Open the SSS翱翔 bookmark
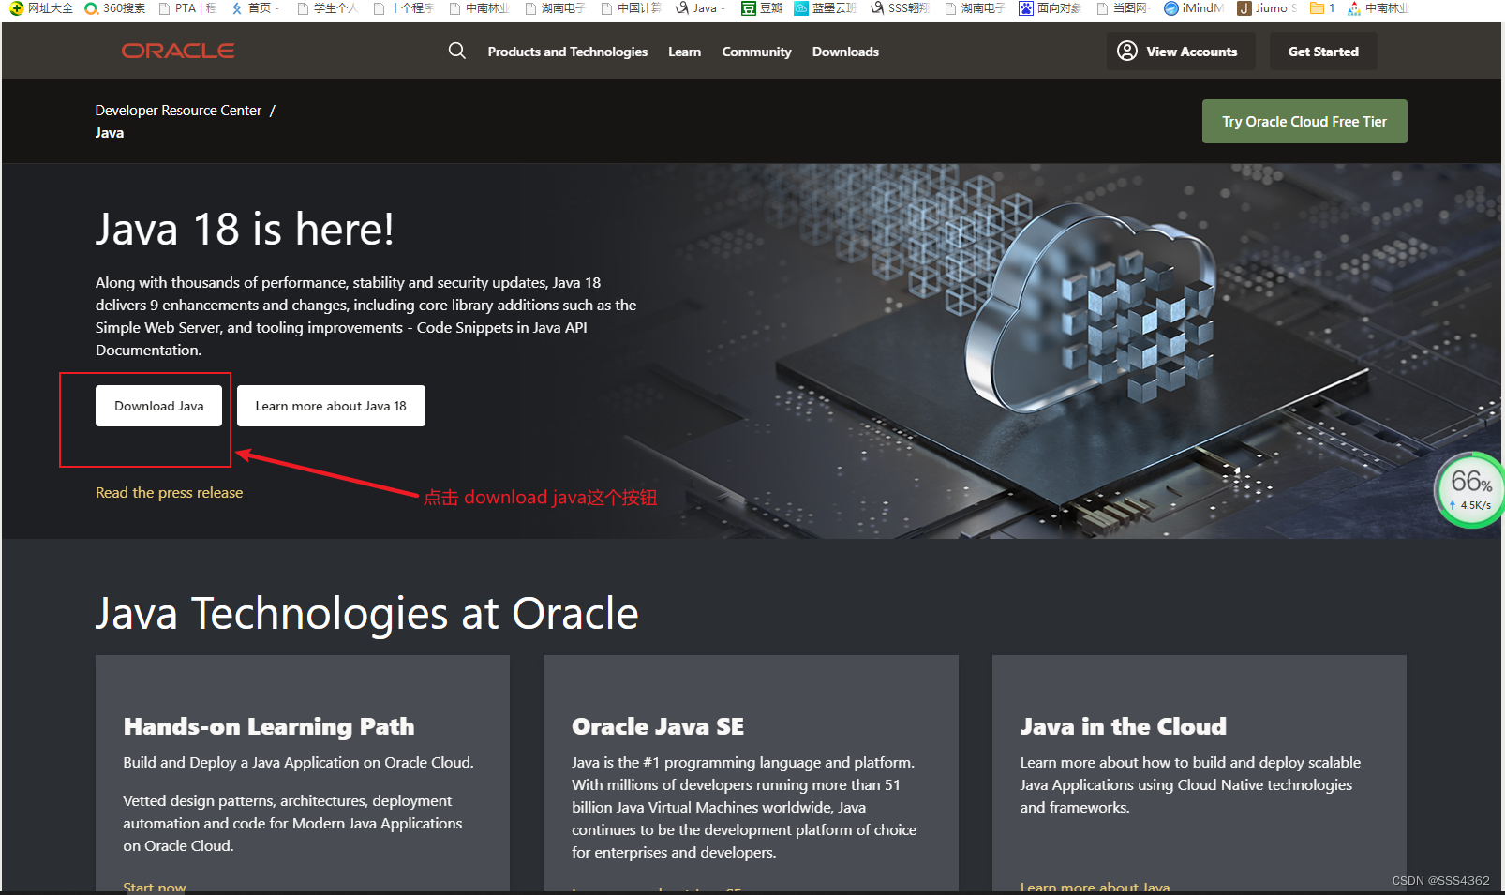 (x=900, y=8)
